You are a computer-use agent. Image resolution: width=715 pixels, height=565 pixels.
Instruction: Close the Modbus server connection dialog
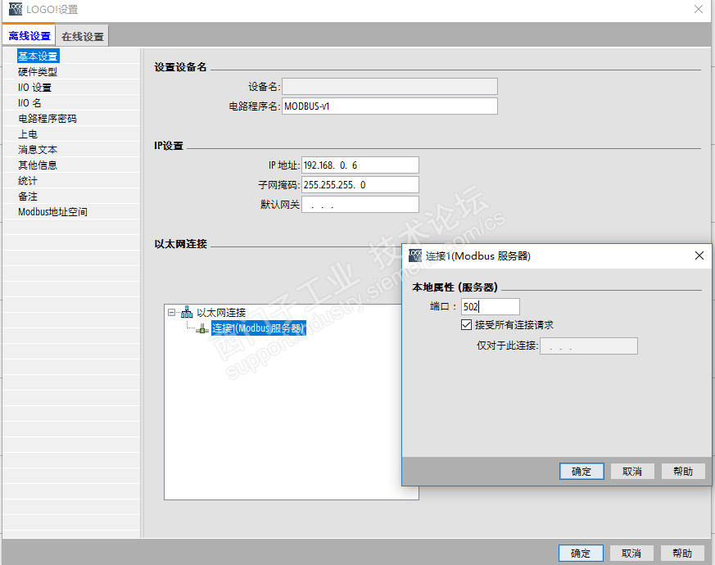pos(699,255)
